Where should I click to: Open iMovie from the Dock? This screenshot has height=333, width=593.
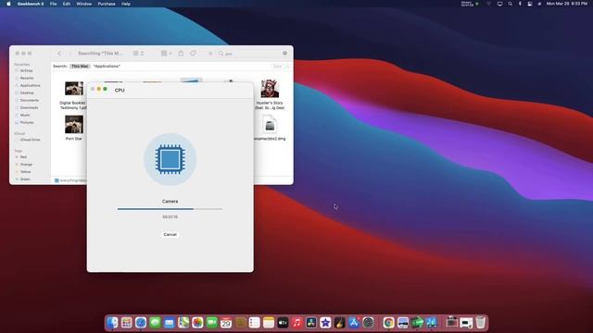(x=325, y=323)
